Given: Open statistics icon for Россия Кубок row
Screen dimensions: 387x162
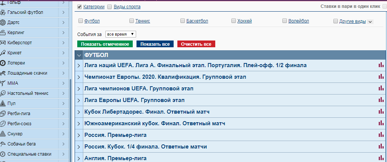Looking at the screenshot, I should pyautogui.click(x=381, y=146).
